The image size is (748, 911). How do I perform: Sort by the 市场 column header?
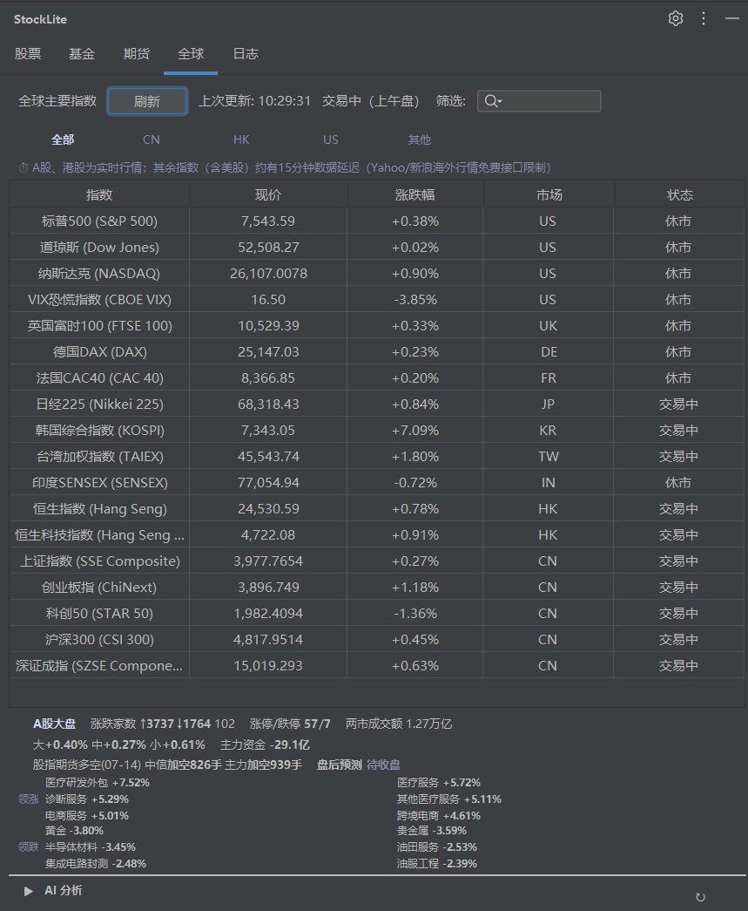coord(549,194)
